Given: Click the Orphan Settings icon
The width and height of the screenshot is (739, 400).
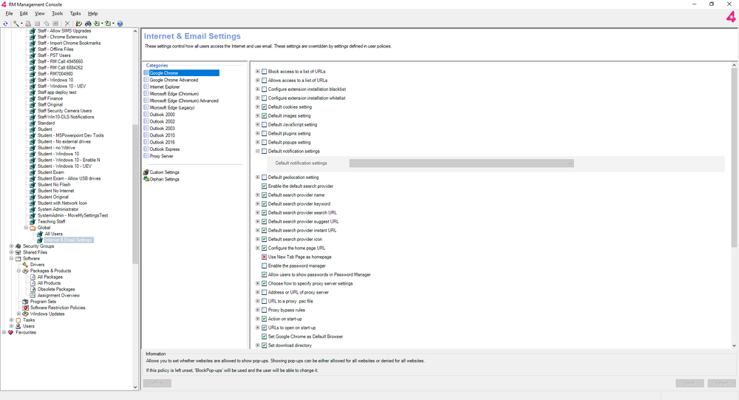Looking at the screenshot, I should (146, 179).
